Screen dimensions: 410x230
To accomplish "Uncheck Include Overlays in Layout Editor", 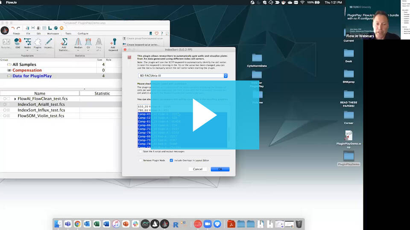I will tap(171, 161).
